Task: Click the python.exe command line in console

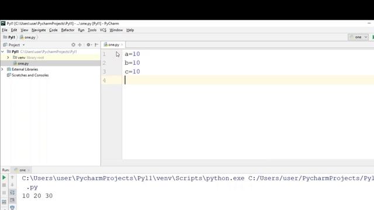Action: tap(198, 178)
